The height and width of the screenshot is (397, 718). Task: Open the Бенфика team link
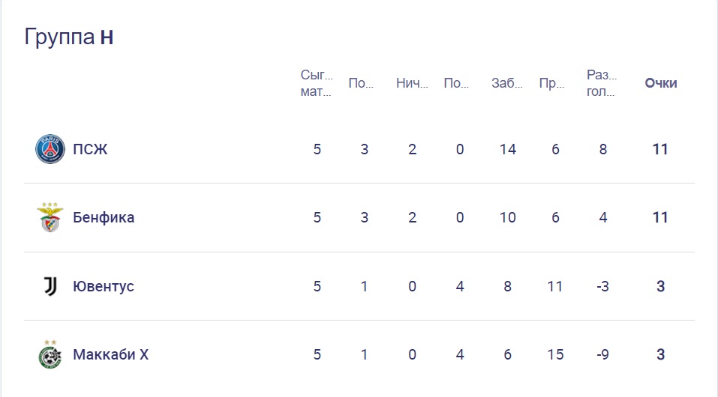(104, 218)
